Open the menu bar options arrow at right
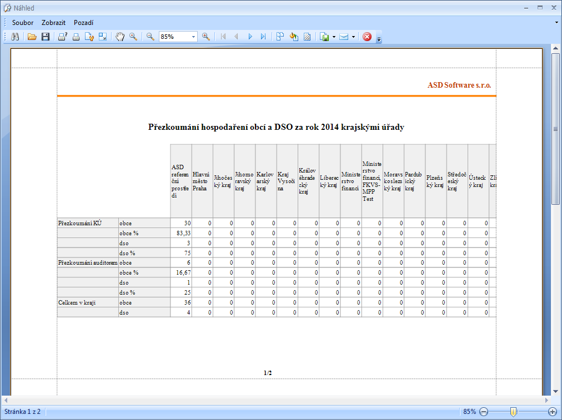This screenshot has width=562, height=420. click(556, 23)
